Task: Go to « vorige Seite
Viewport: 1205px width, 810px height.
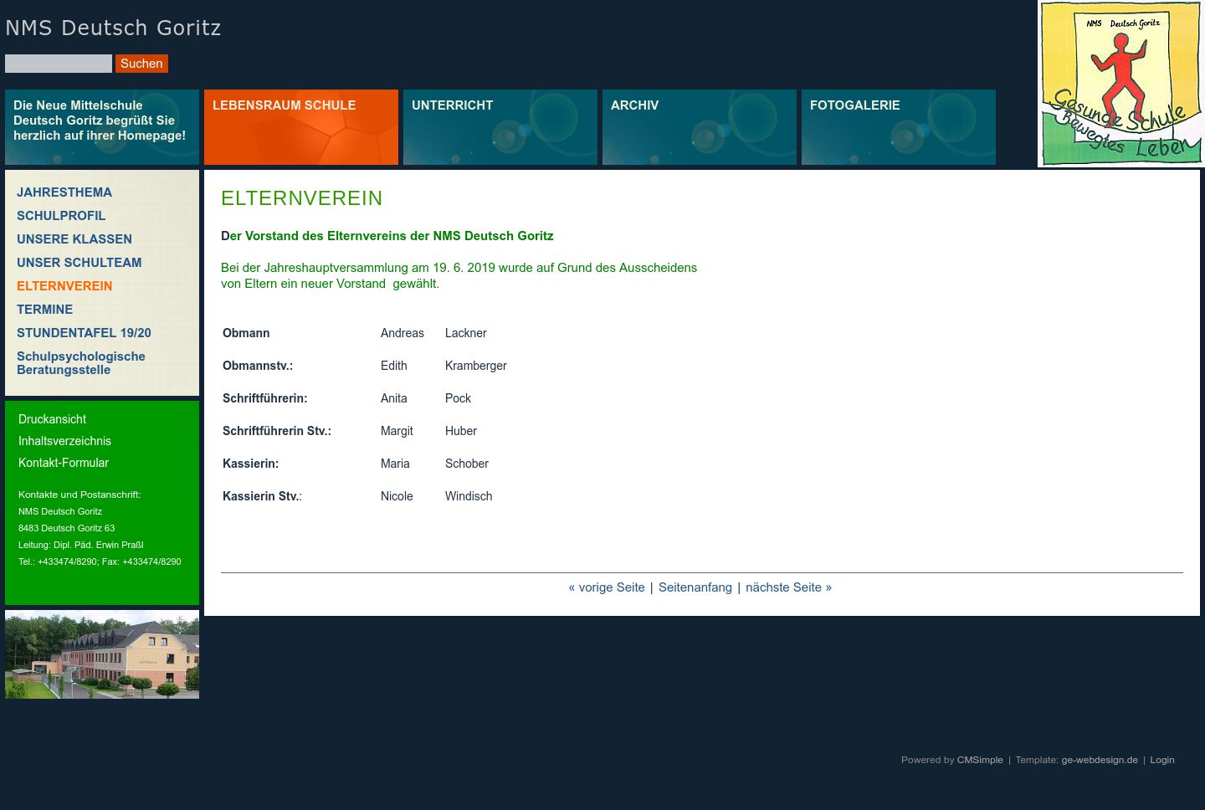Action: [607, 587]
